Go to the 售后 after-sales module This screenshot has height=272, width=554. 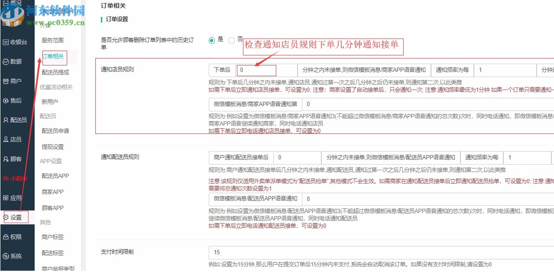point(17,100)
